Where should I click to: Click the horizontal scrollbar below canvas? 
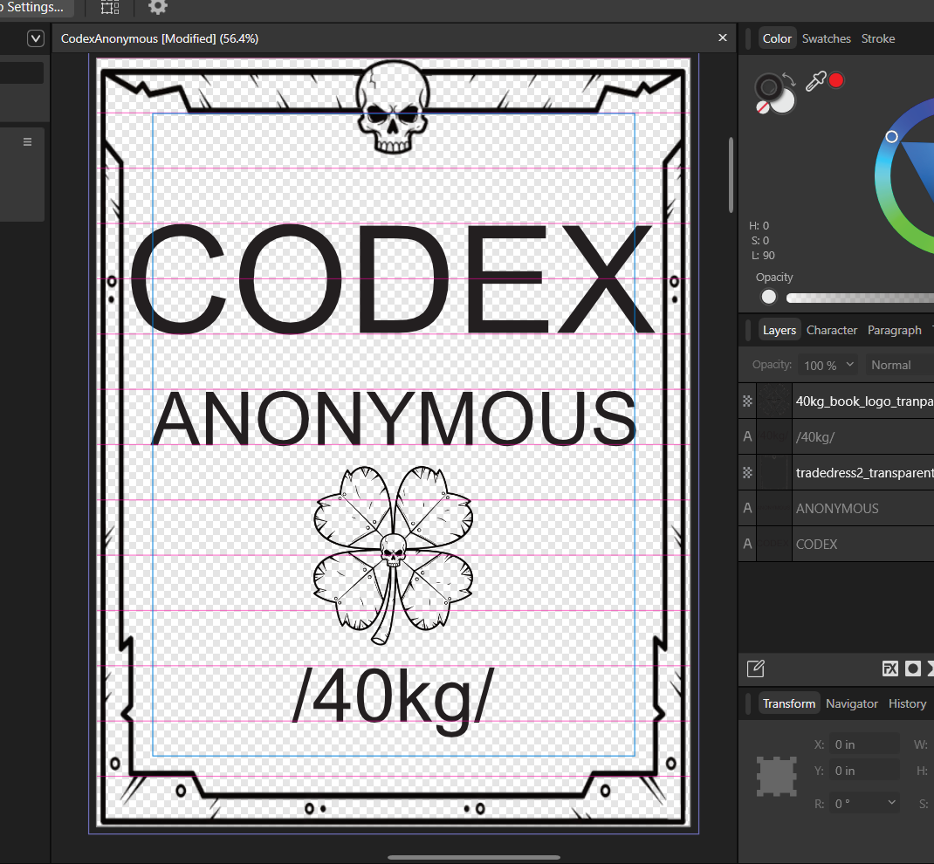(x=474, y=857)
